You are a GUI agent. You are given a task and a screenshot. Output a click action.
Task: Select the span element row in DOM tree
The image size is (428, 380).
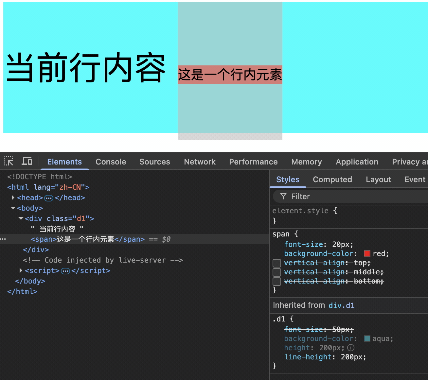pyautogui.click(x=134, y=239)
